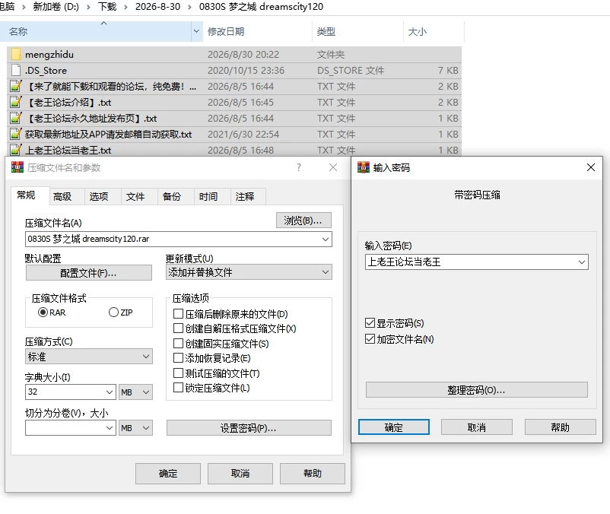This screenshot has width=610, height=514.
Task: Click the 【老王论坛介绍】.txt file icon
Action: pos(16,102)
